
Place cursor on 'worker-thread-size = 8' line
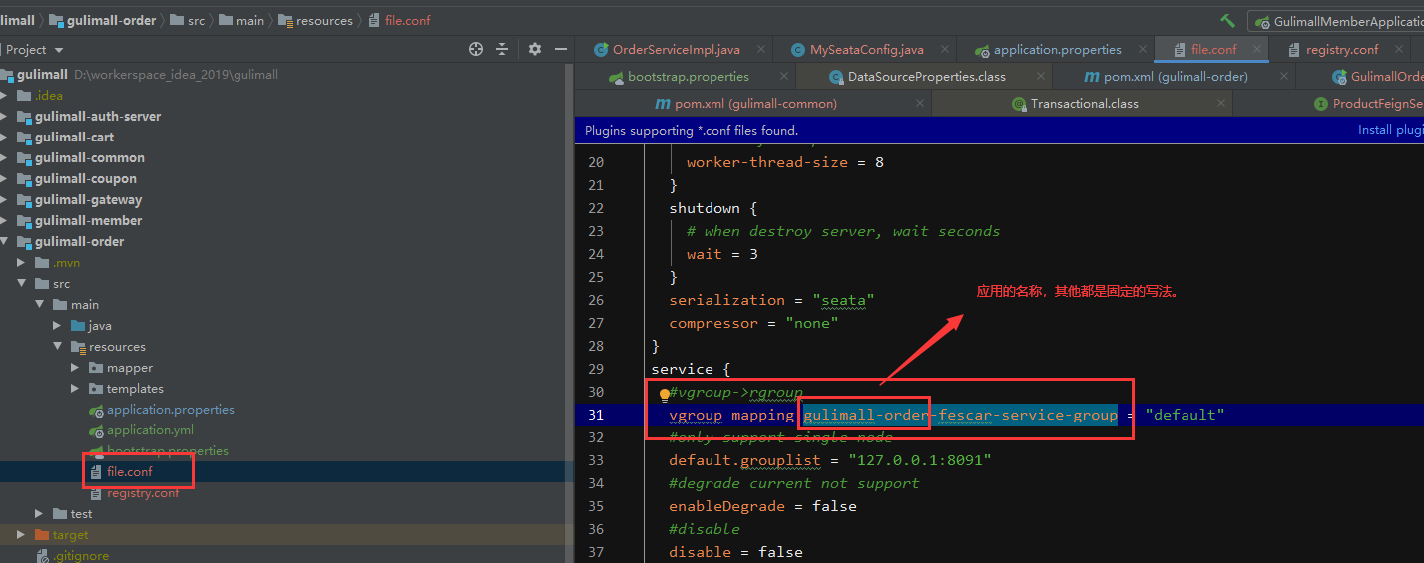pyautogui.click(x=785, y=162)
